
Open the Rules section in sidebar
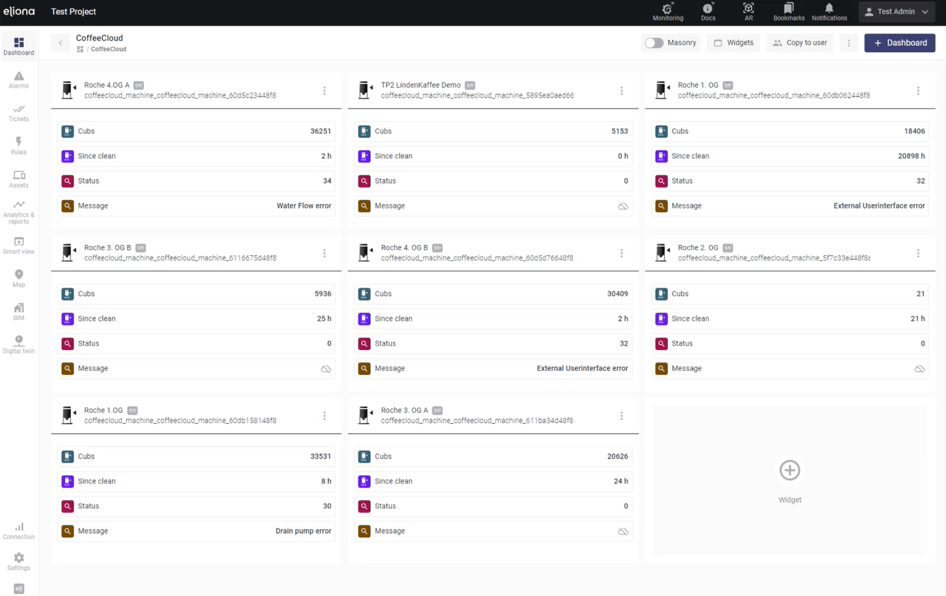[18, 145]
